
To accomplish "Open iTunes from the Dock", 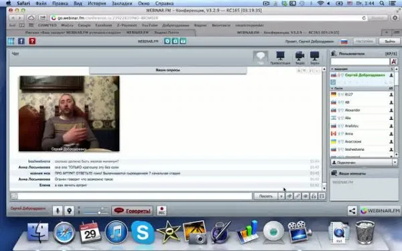I will 116,232.
